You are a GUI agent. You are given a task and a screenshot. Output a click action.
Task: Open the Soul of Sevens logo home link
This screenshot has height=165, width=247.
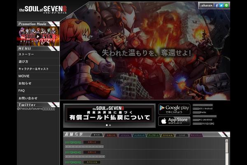click(43, 9)
